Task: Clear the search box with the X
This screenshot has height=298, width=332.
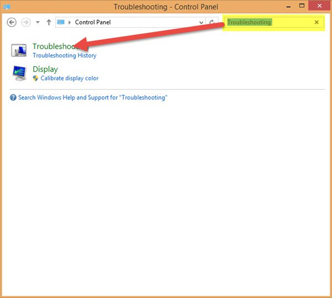Action: (317, 22)
